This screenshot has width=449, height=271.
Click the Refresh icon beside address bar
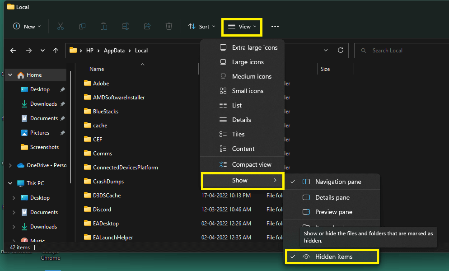coord(341,50)
